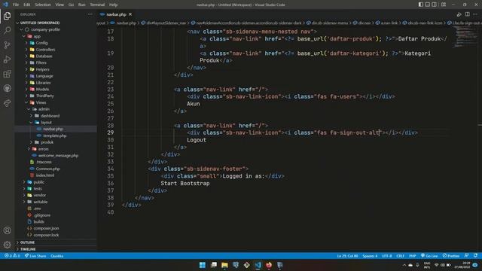Open the Explorer view in activity bar
This screenshot has width=482, height=271.
[7, 16]
